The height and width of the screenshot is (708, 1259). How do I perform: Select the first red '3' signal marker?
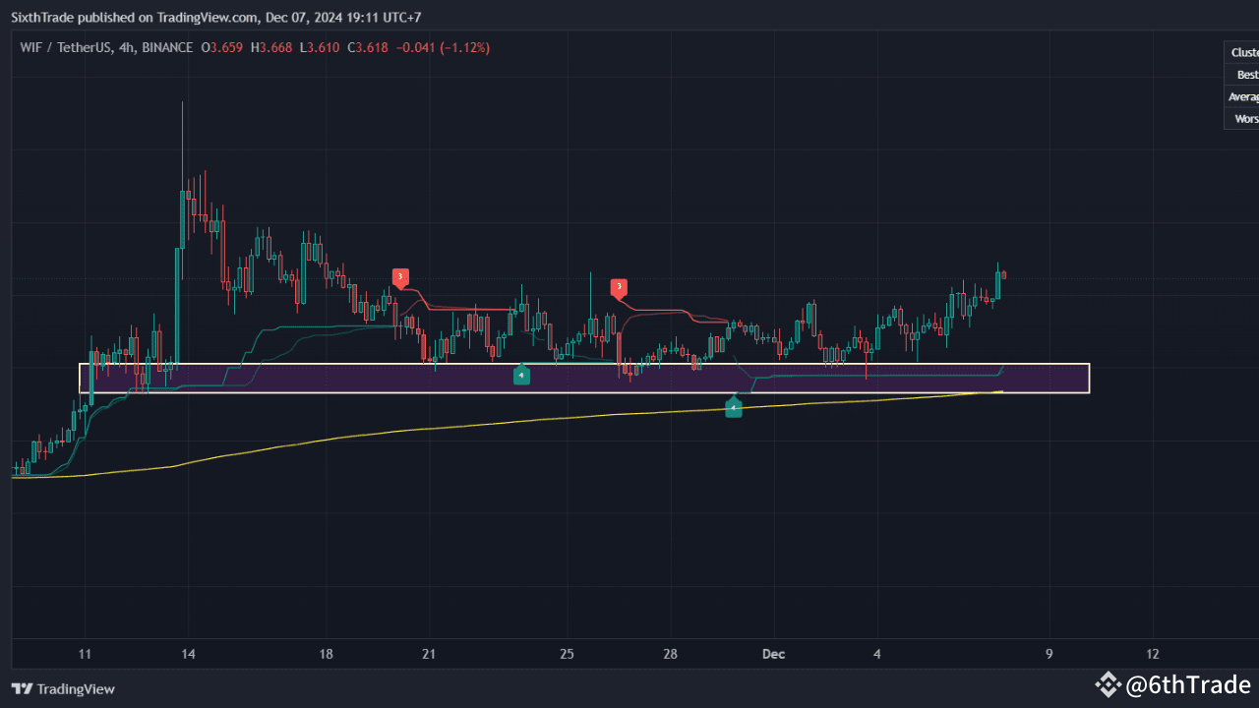pyautogui.click(x=399, y=277)
